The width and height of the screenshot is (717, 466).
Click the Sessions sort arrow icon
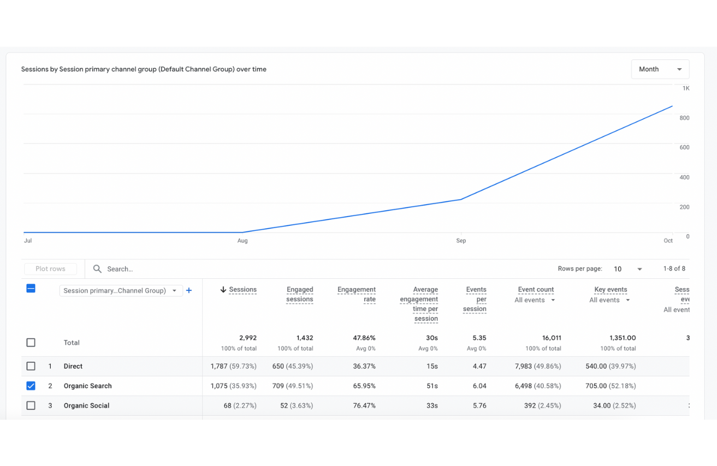pos(223,290)
